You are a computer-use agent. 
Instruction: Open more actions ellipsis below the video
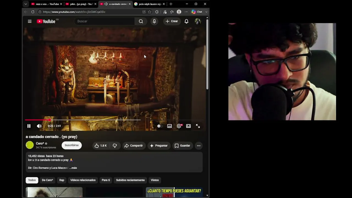199,146
